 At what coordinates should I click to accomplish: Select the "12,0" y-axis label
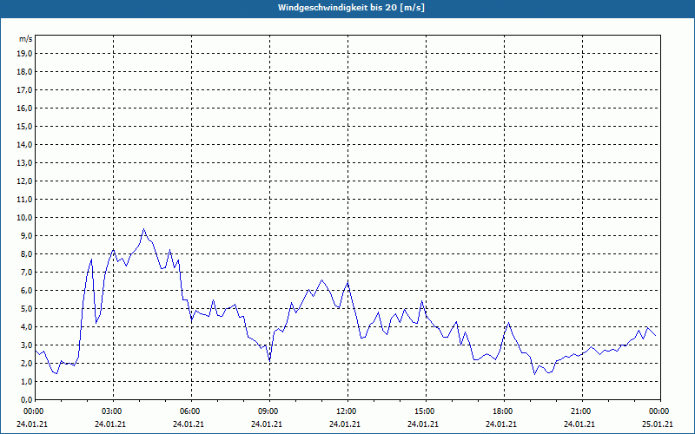24,181
